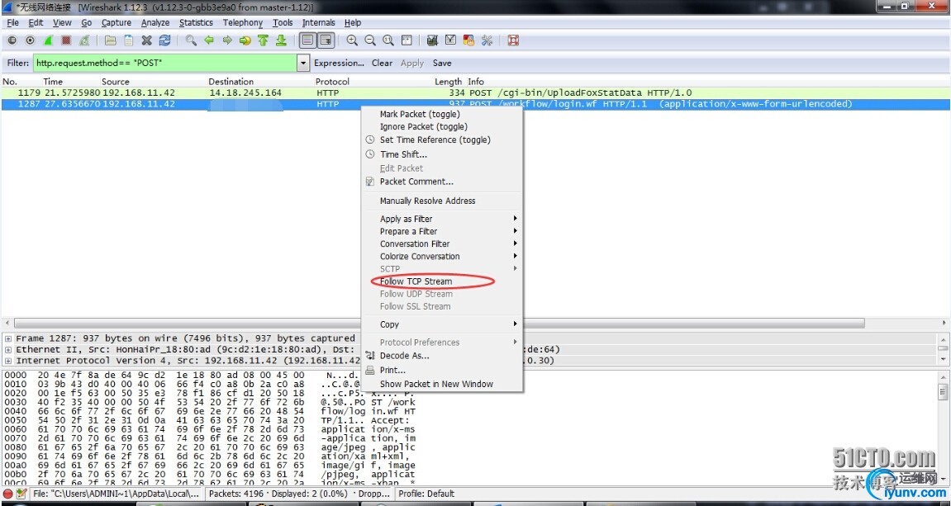
Task: Open the Internals menu
Action: coord(318,22)
